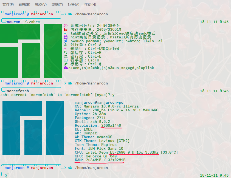Click the terminal cursor at the bottom prompt
Viewport: 231px width, 178px height.
(x=8, y=176)
